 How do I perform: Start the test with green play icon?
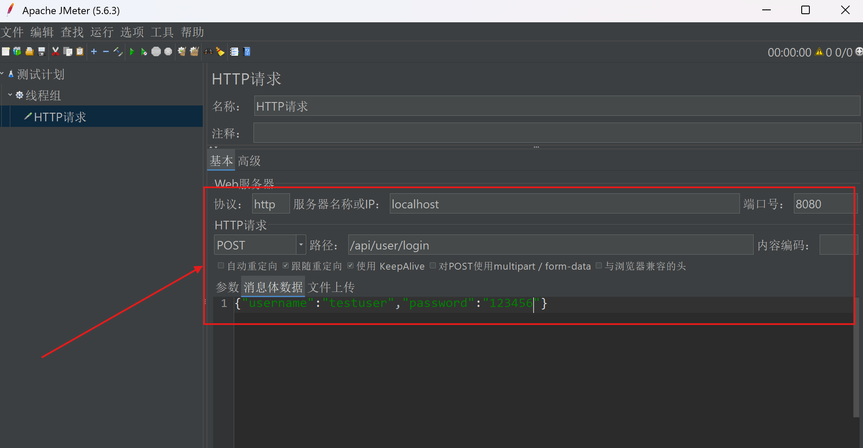132,52
